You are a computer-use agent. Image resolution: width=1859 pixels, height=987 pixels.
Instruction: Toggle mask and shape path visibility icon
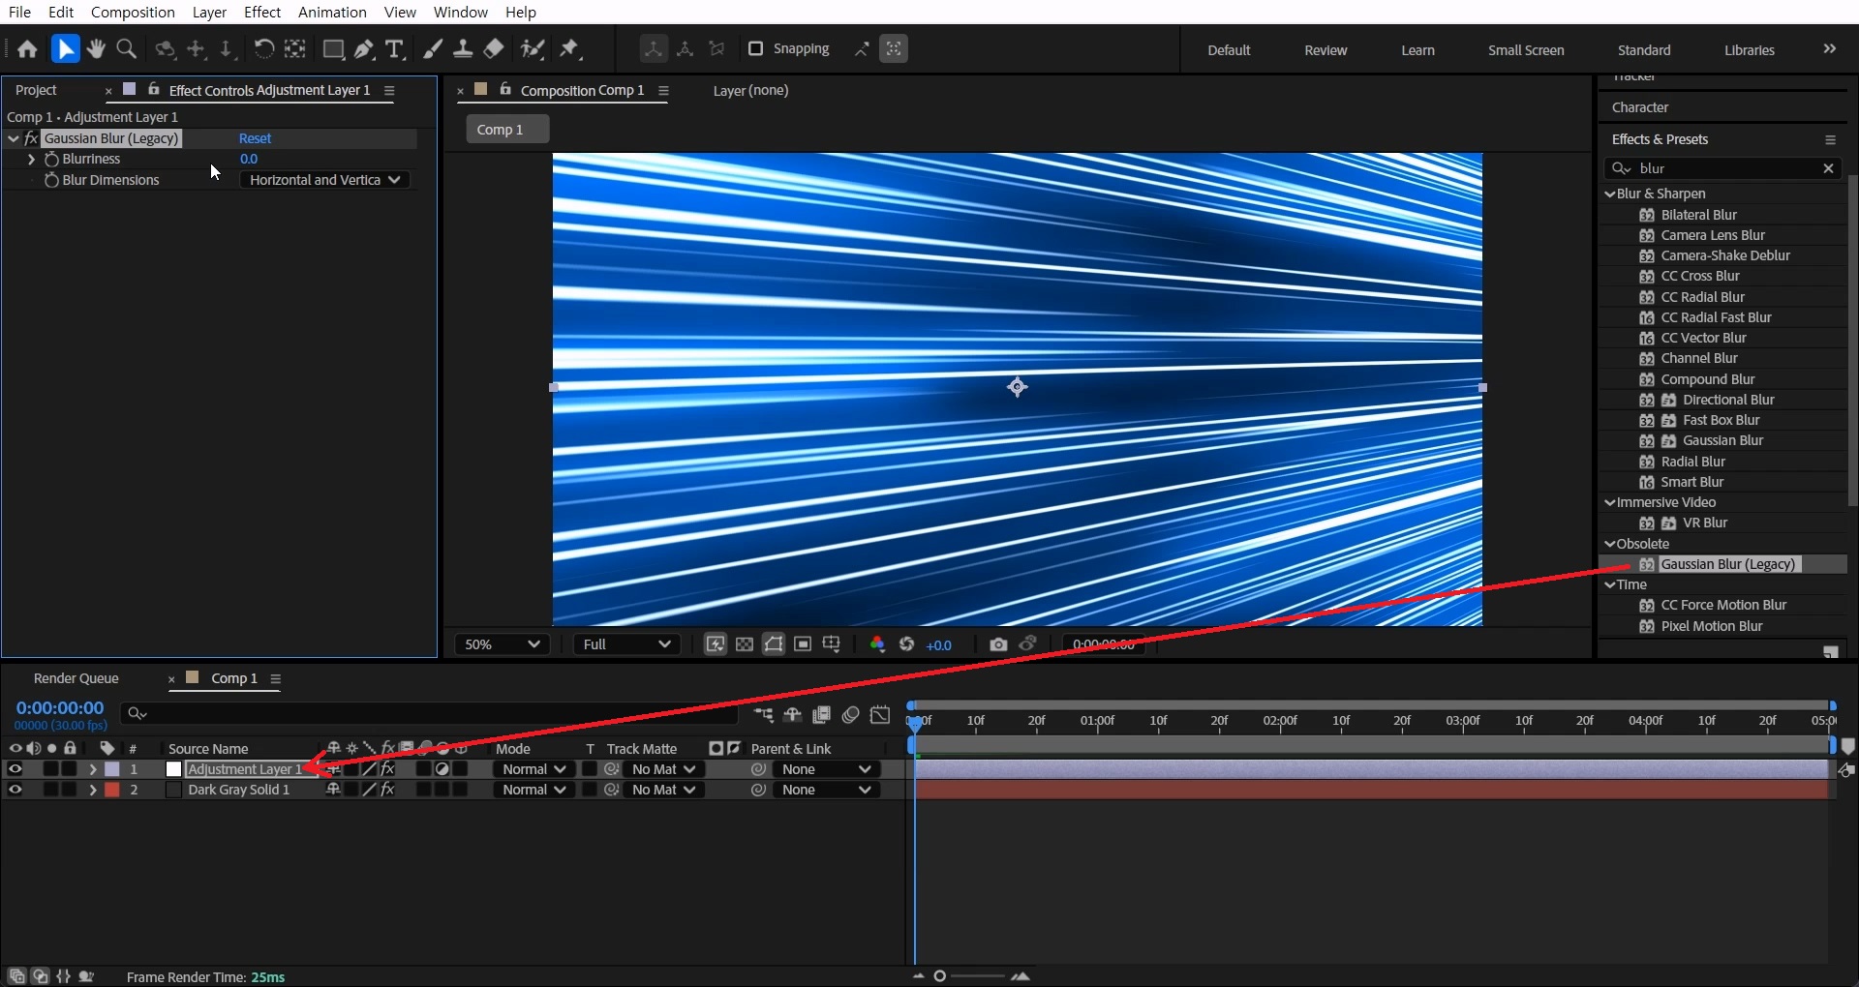pos(774,644)
